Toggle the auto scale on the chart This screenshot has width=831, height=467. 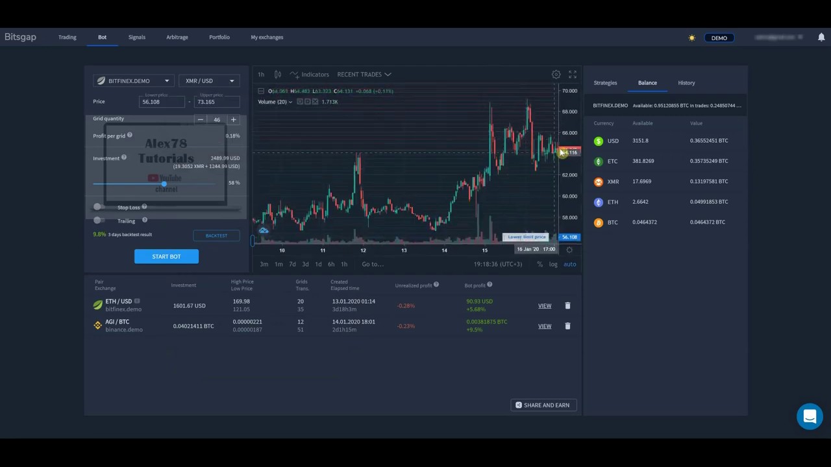tap(569, 264)
